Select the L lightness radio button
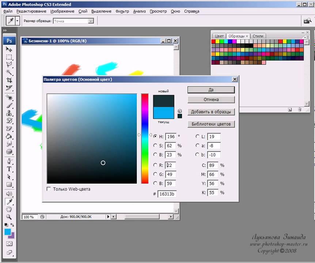Viewport: 315px width, 263px height. point(198,136)
